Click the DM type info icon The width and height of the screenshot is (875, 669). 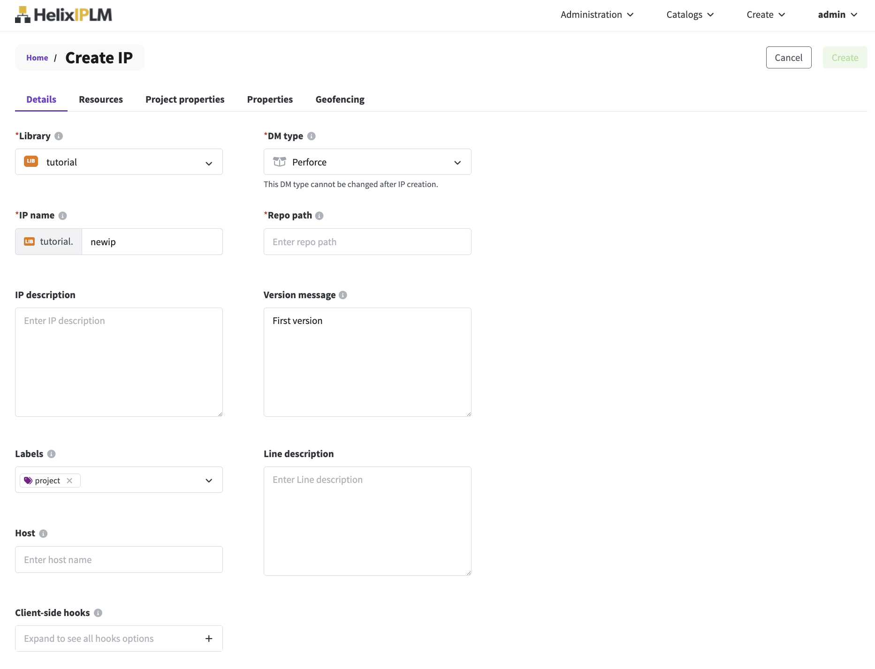click(312, 136)
